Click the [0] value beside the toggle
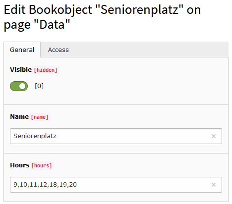The width and height of the screenshot is (232, 204). pos(39,86)
